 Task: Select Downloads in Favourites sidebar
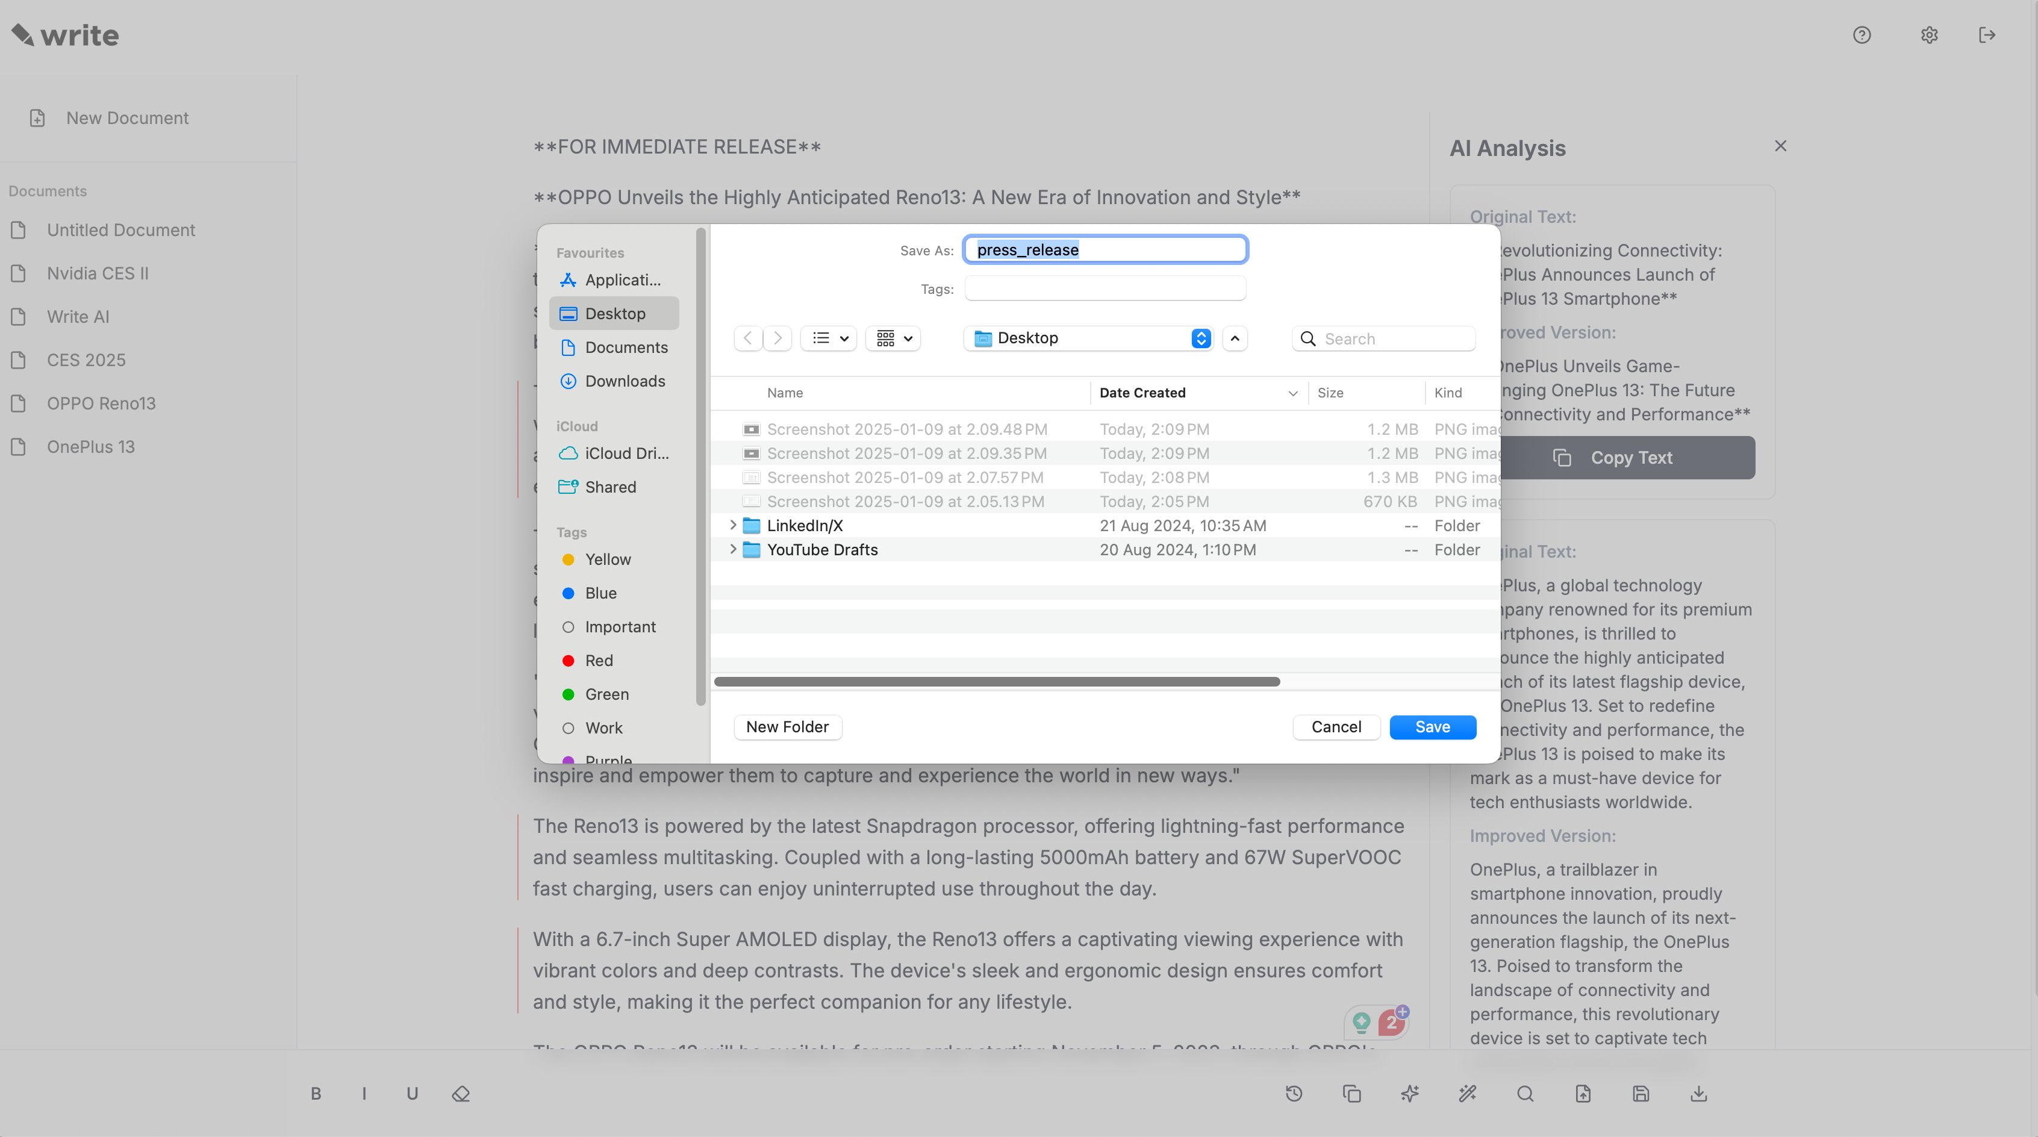(625, 381)
